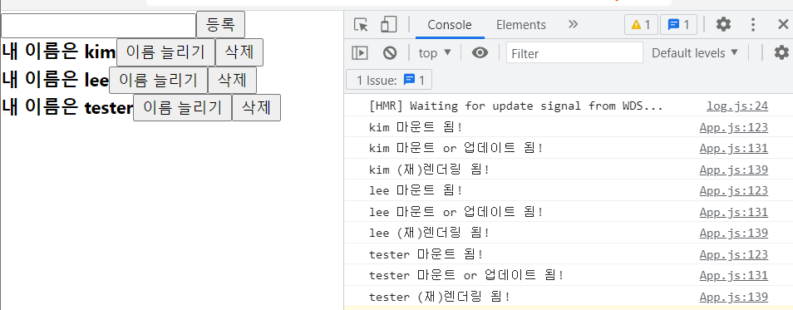Open the top JavaScript context dropdown

(x=435, y=52)
